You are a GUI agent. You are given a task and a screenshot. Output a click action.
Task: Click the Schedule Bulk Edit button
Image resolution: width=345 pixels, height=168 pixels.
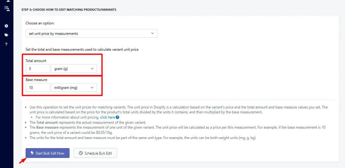coord(95,153)
